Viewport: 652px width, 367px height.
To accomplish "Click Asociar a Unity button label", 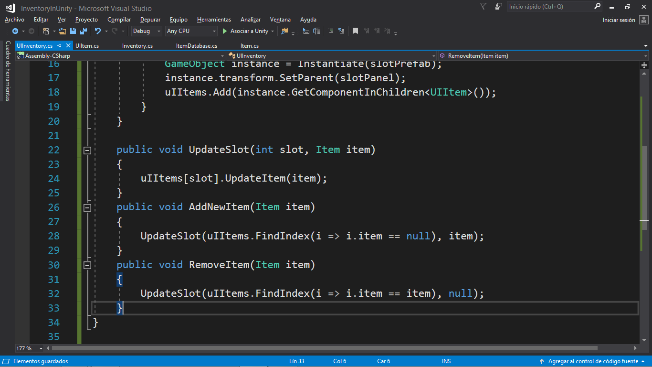I will coord(249,31).
